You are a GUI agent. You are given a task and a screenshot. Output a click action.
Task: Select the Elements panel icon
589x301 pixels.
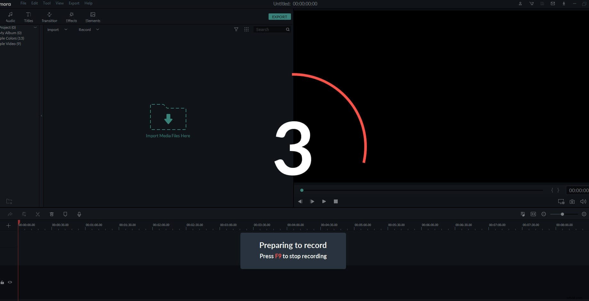93,17
